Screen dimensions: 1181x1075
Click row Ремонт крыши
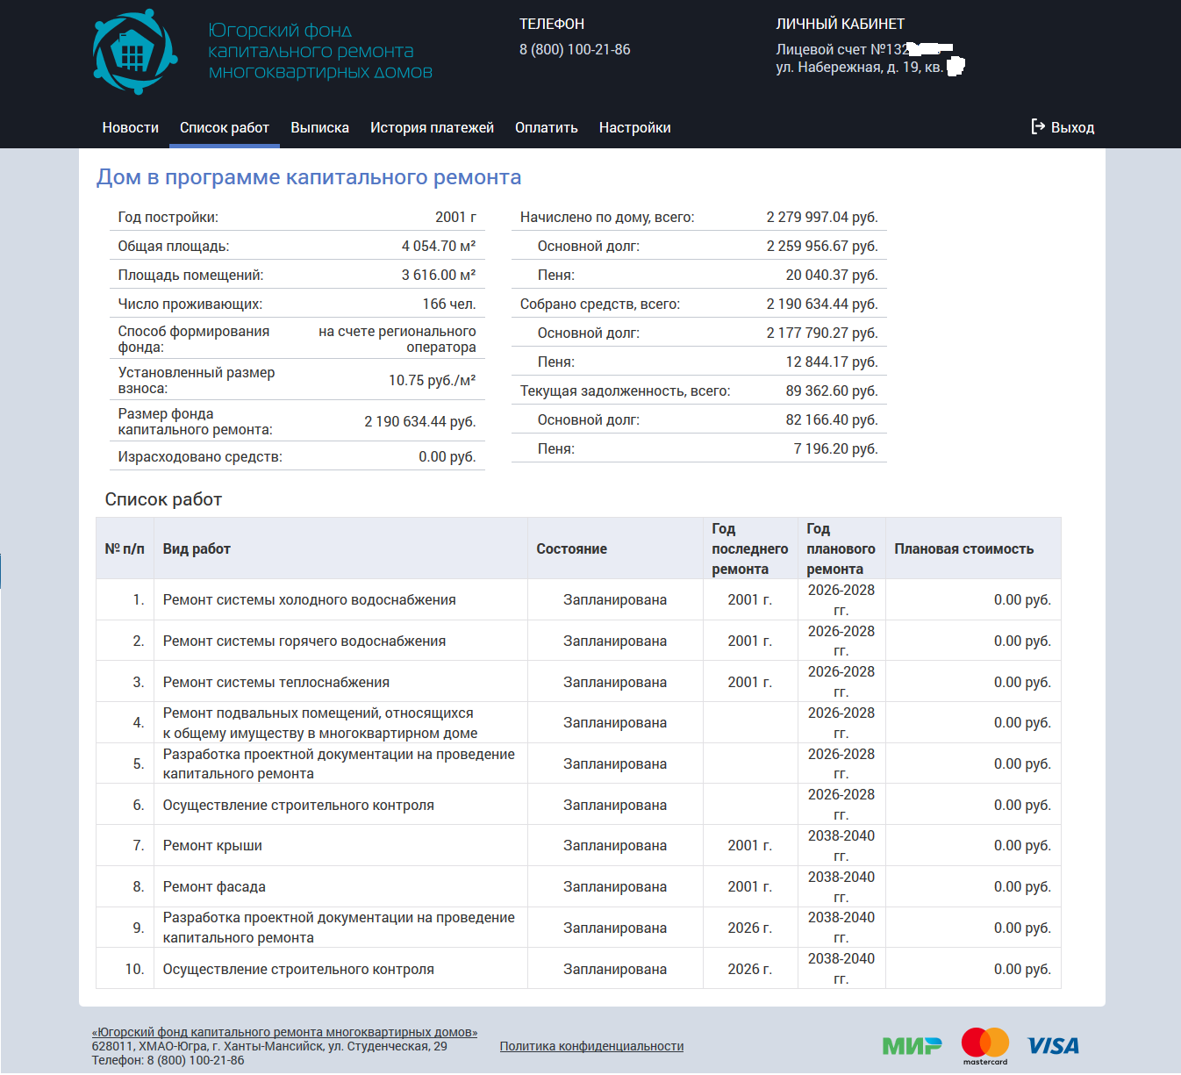click(x=578, y=846)
